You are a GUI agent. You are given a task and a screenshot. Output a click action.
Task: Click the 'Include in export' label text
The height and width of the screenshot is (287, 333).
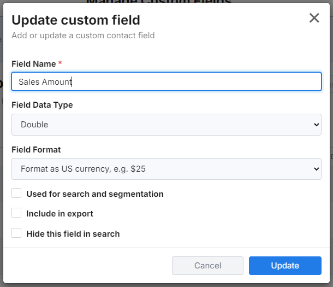click(x=60, y=214)
